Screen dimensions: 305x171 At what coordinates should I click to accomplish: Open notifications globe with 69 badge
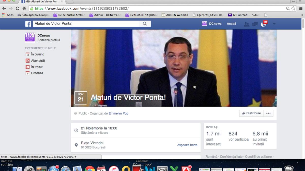(x=263, y=24)
